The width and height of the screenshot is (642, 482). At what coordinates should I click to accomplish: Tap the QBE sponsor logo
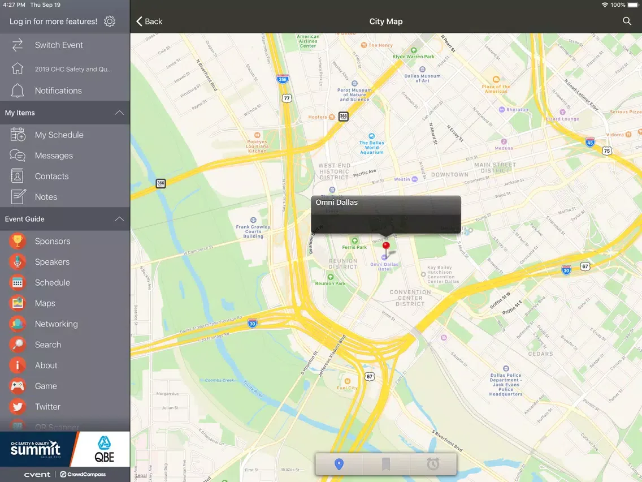coord(104,450)
